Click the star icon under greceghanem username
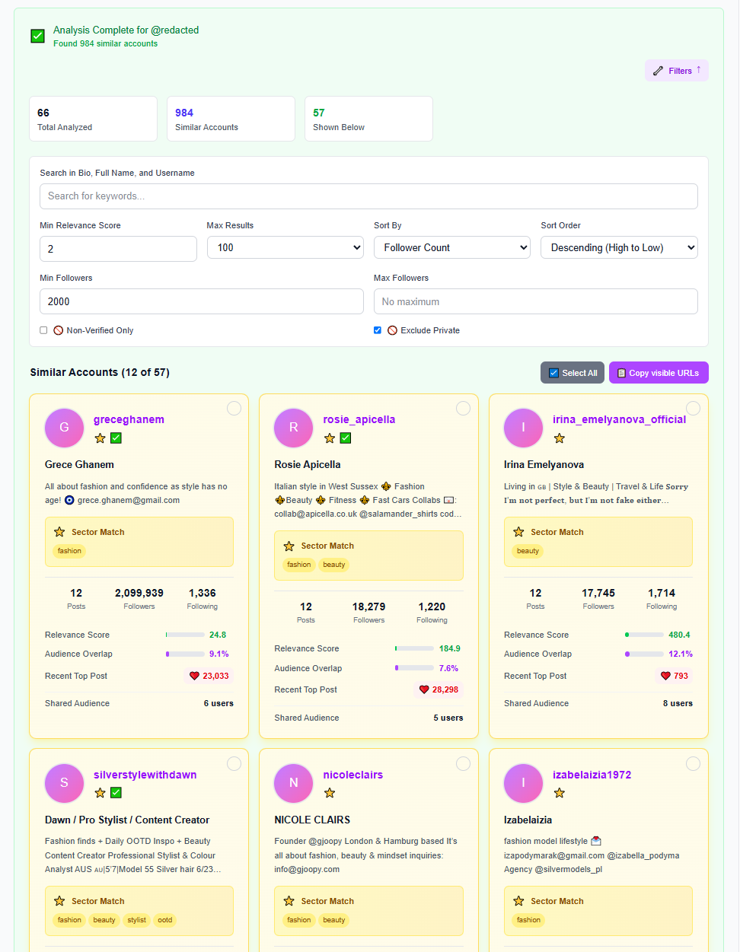This screenshot has height=952, width=740. (100, 438)
